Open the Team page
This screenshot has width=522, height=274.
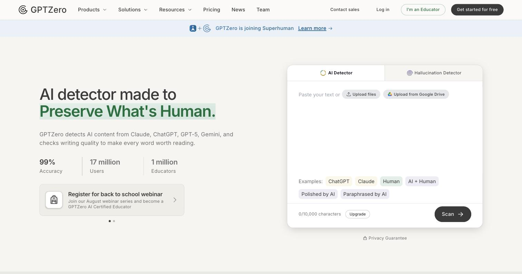click(263, 10)
